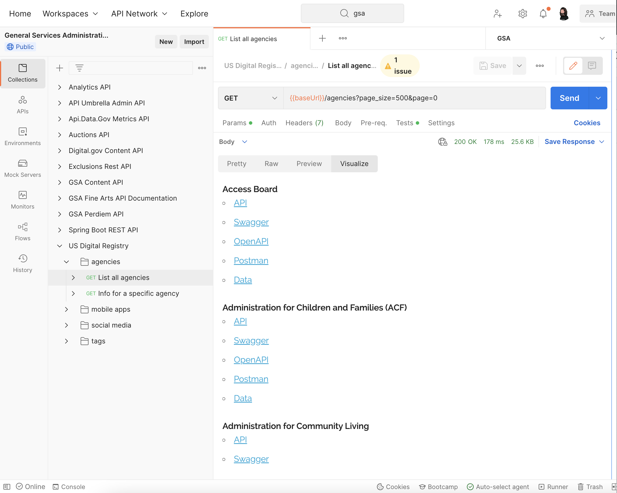Collapse the agencies folder

66,262
